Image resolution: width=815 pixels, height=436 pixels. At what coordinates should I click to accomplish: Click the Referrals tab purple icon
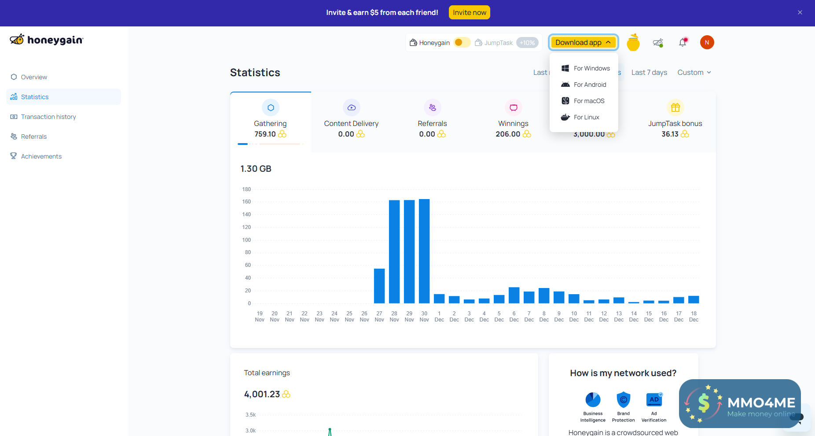pyautogui.click(x=433, y=107)
